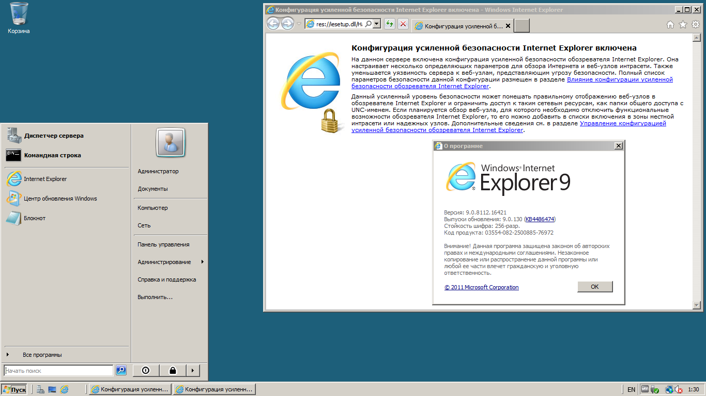Screen dimensions: 706x396
Task: Click the Server Manager quick launch icon
Action: coord(40,389)
